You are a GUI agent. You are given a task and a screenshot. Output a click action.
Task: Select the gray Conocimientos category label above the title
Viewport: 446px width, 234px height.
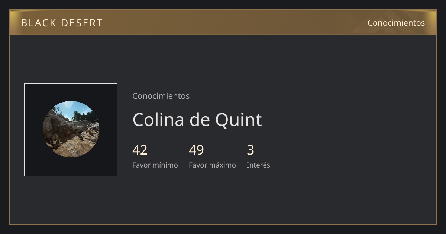click(161, 96)
